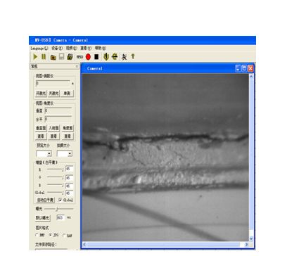Open the 帮助 (Help) menu
Image resolution: width=287 pixels, height=256 pixels.
[x=101, y=48]
